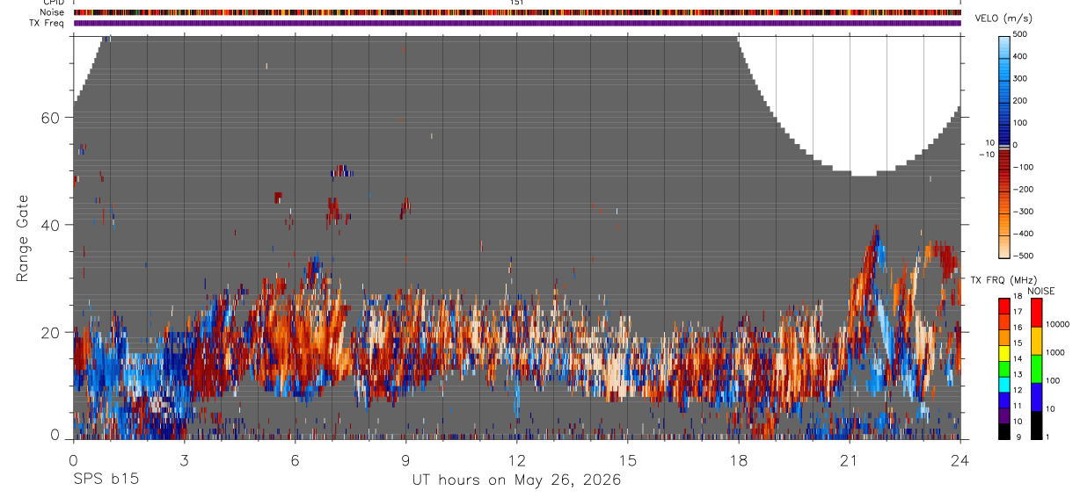This screenshot has width=1080, height=498.
Task: Pick the red 17-18 MHz swatch
Action: point(1004,307)
